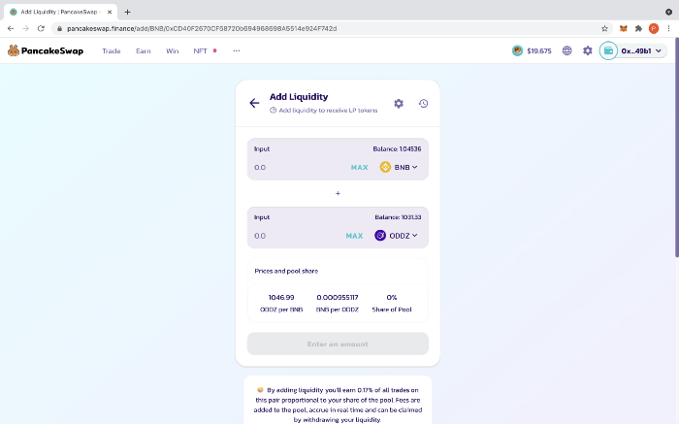The width and height of the screenshot is (679, 424).
Task: Open a new browser tab
Action: (x=127, y=12)
